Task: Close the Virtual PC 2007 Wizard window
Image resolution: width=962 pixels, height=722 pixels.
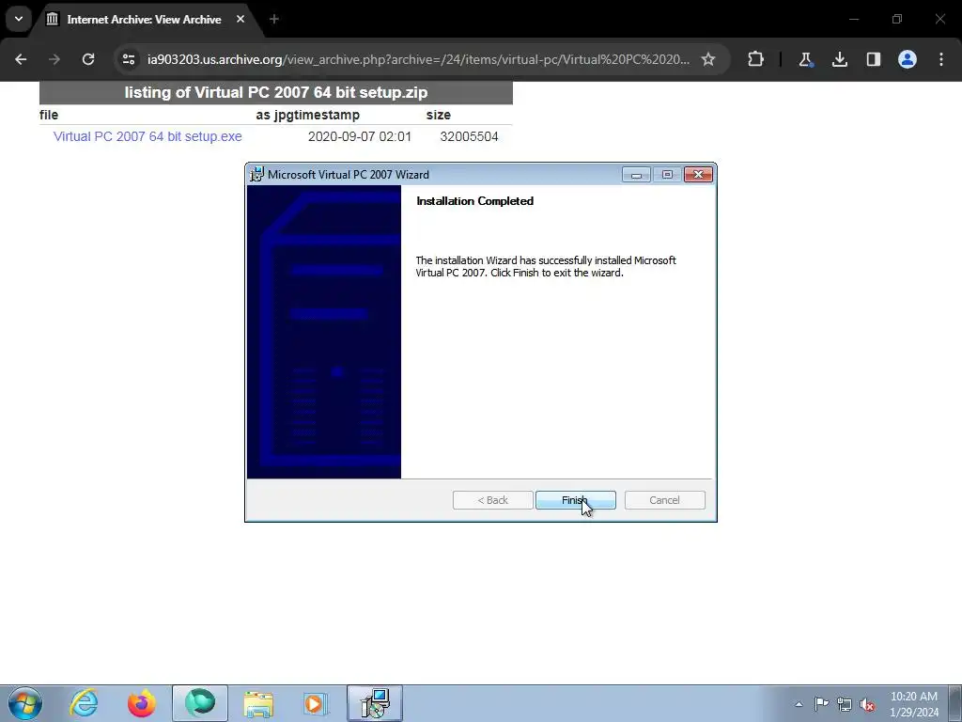Action: tap(698, 175)
